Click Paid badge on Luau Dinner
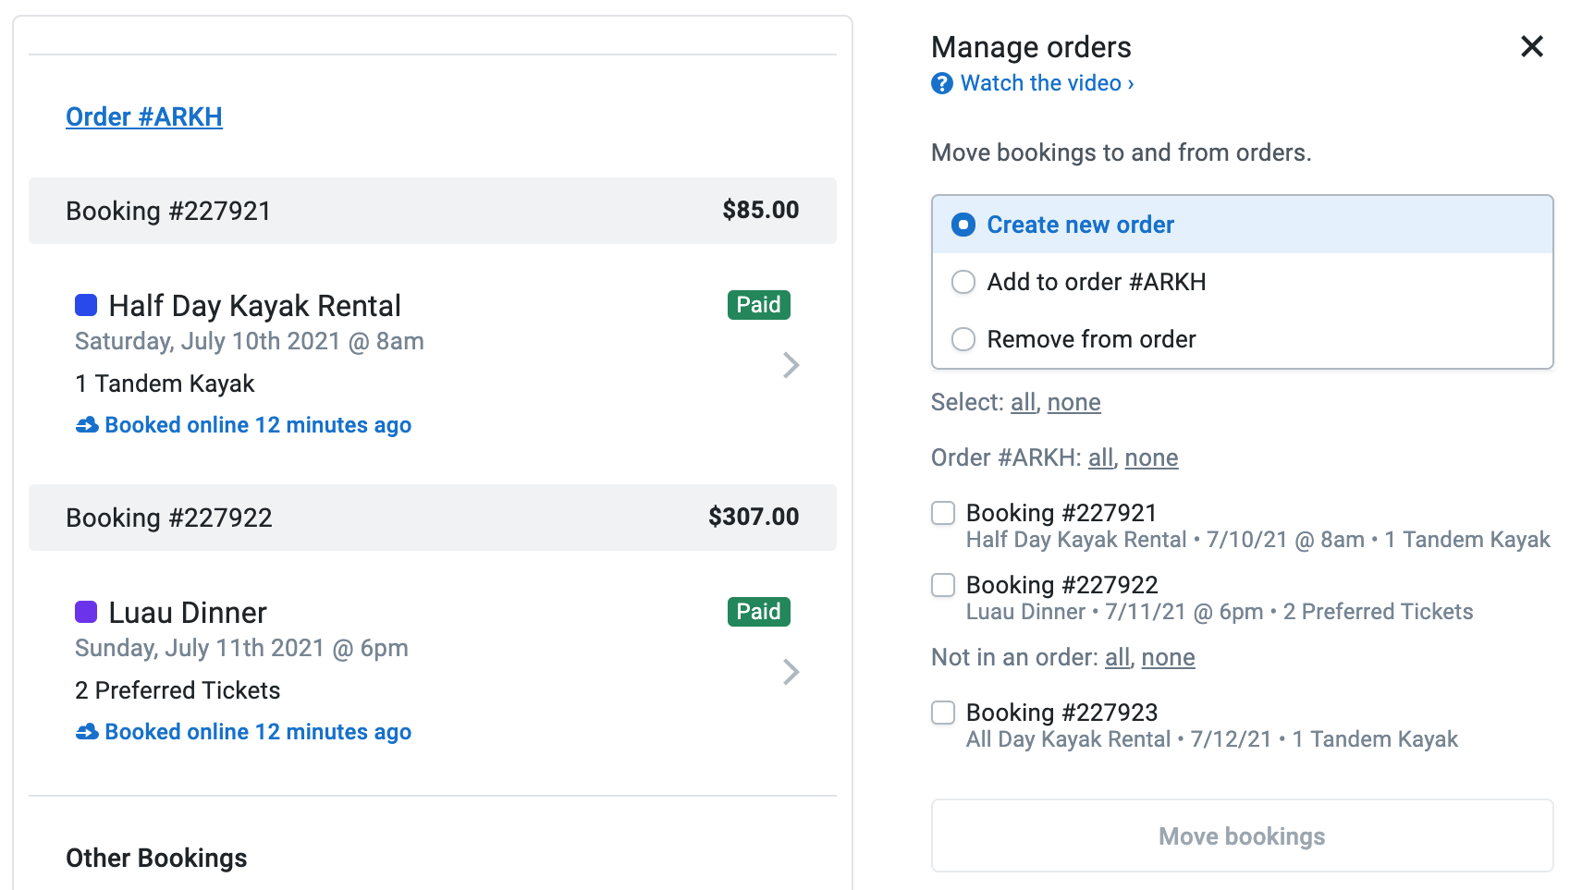This screenshot has height=890, width=1570. (x=759, y=612)
